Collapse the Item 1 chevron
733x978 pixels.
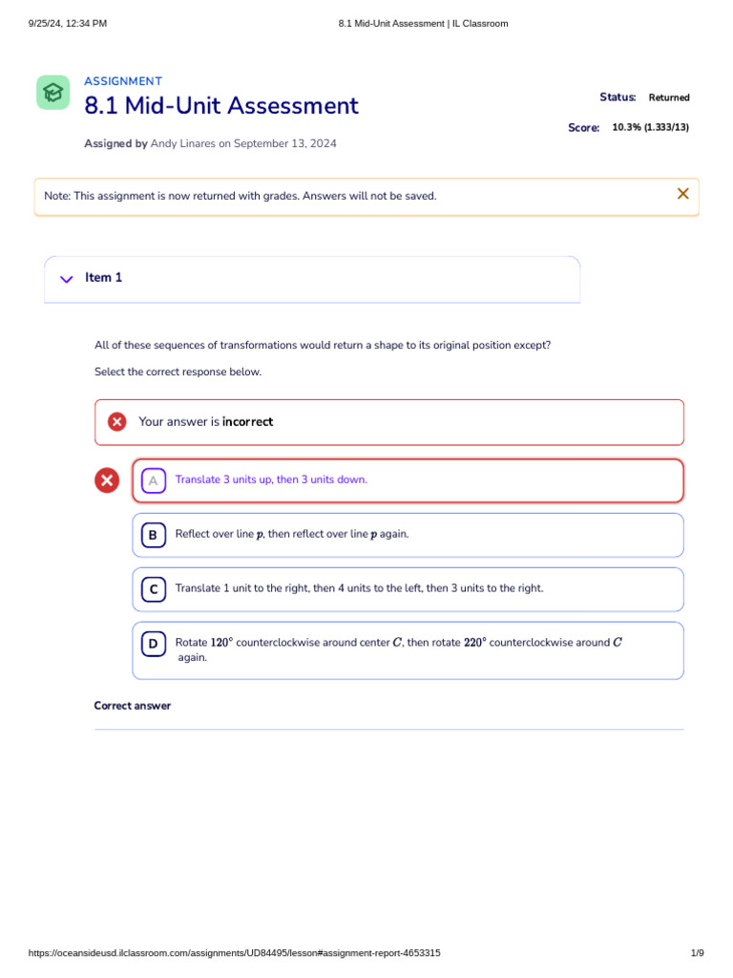(x=66, y=279)
